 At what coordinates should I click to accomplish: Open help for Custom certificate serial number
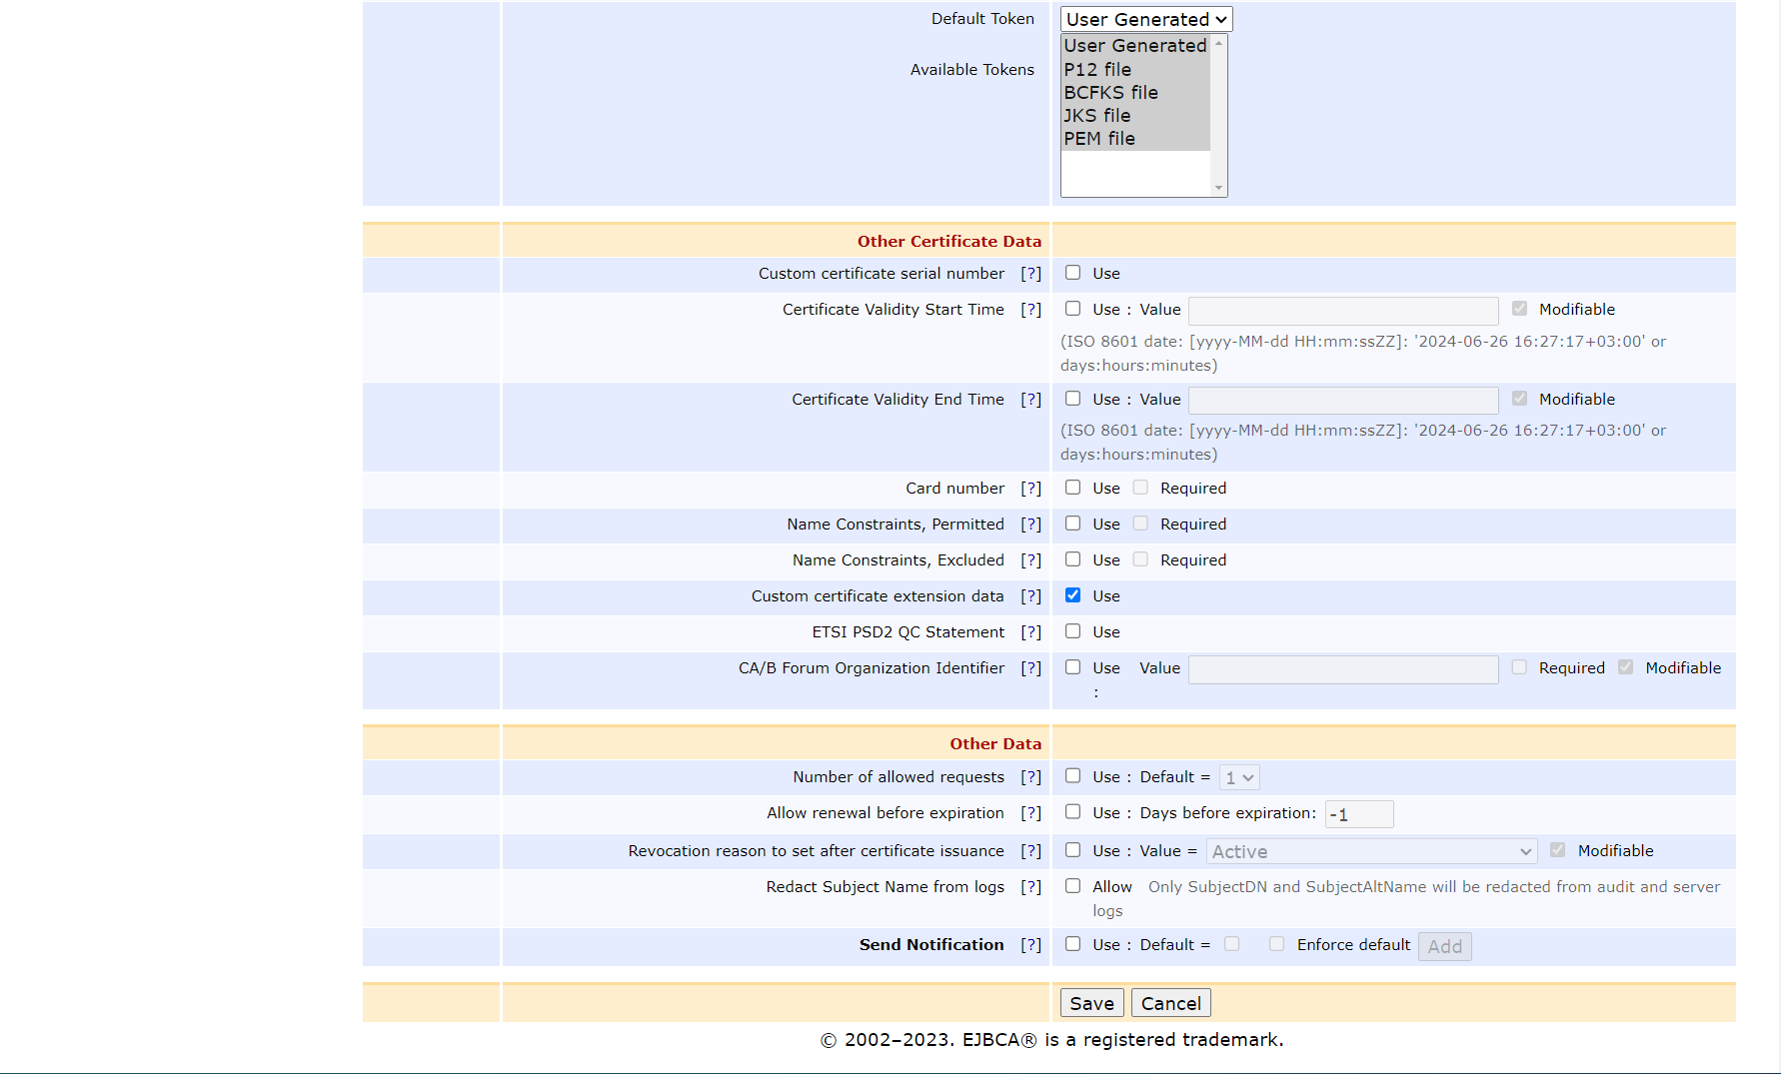coord(1030,274)
